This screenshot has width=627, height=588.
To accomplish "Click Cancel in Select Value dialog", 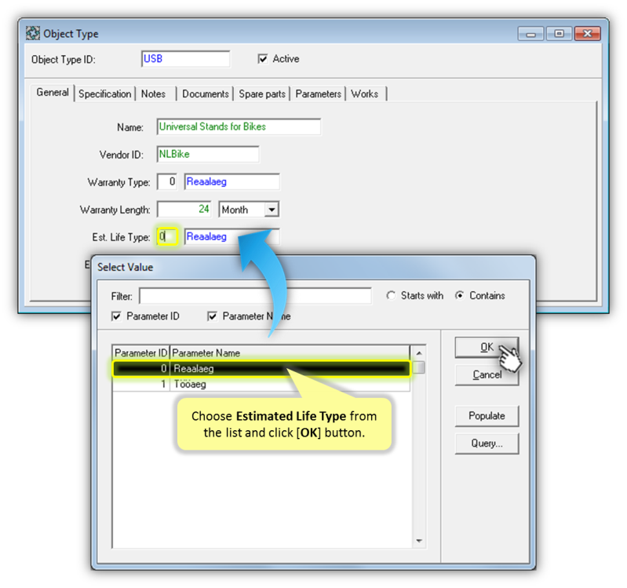I will click(487, 374).
